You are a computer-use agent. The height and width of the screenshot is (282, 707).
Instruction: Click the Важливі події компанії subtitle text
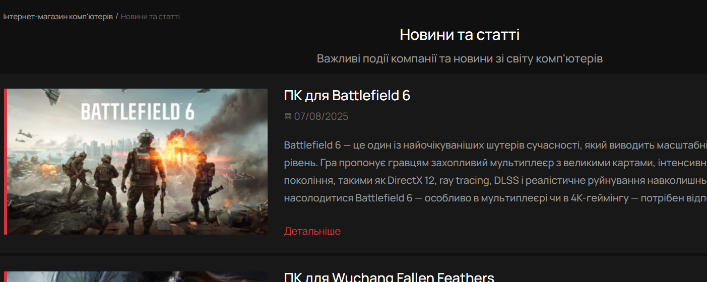(460, 58)
